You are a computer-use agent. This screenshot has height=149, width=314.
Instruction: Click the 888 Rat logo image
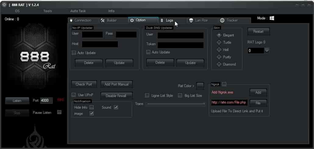click(x=35, y=57)
